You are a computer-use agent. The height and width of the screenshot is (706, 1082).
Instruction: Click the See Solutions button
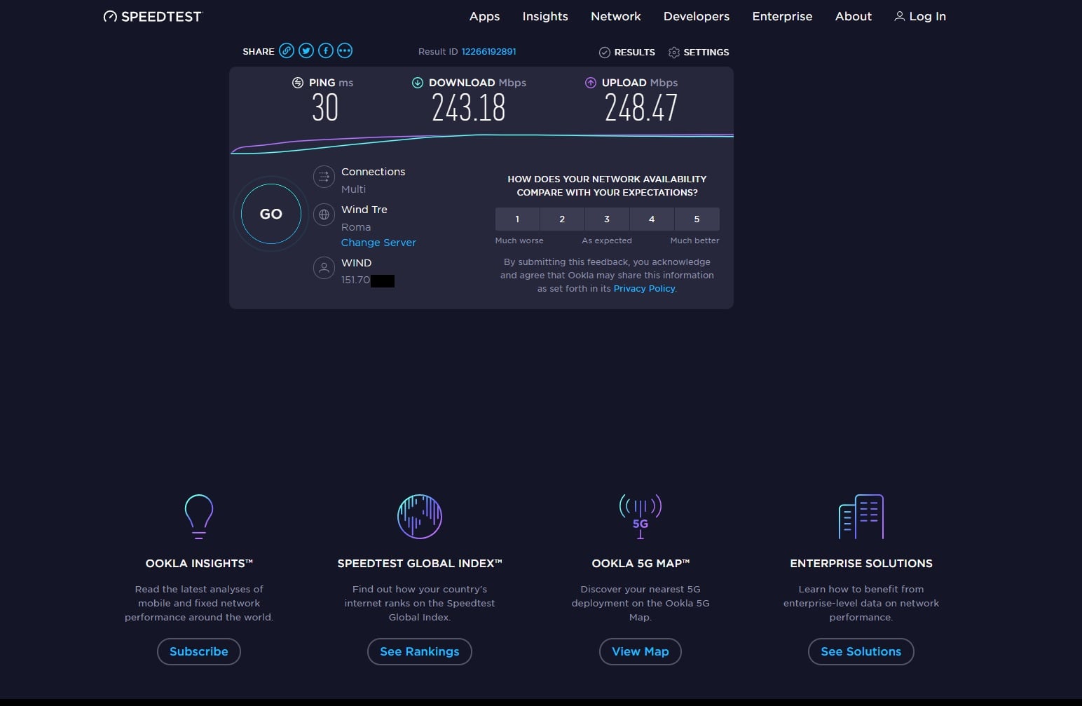(x=861, y=651)
